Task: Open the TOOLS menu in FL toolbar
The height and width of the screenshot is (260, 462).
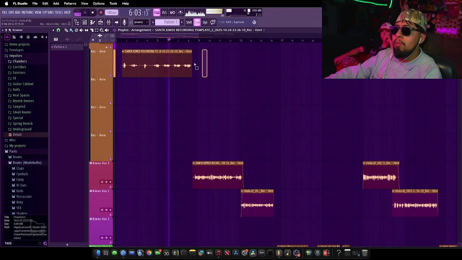Action: point(59,13)
